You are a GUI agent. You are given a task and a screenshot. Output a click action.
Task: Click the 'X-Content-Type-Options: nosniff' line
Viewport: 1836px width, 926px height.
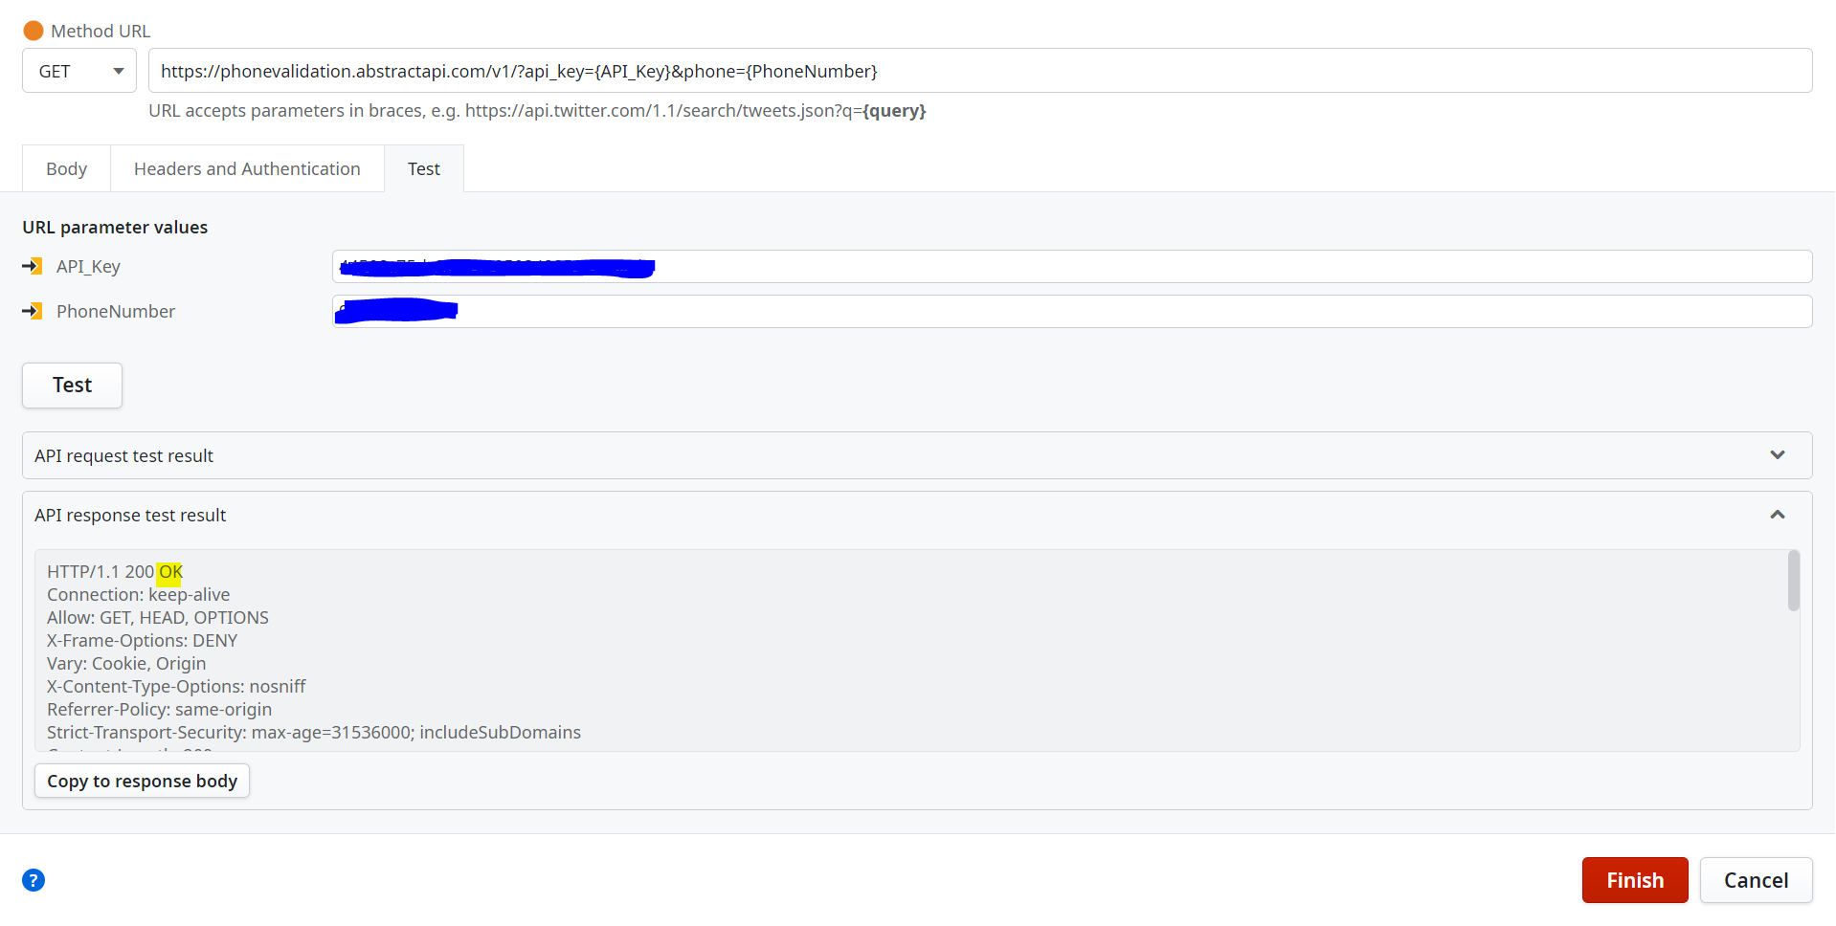(176, 686)
